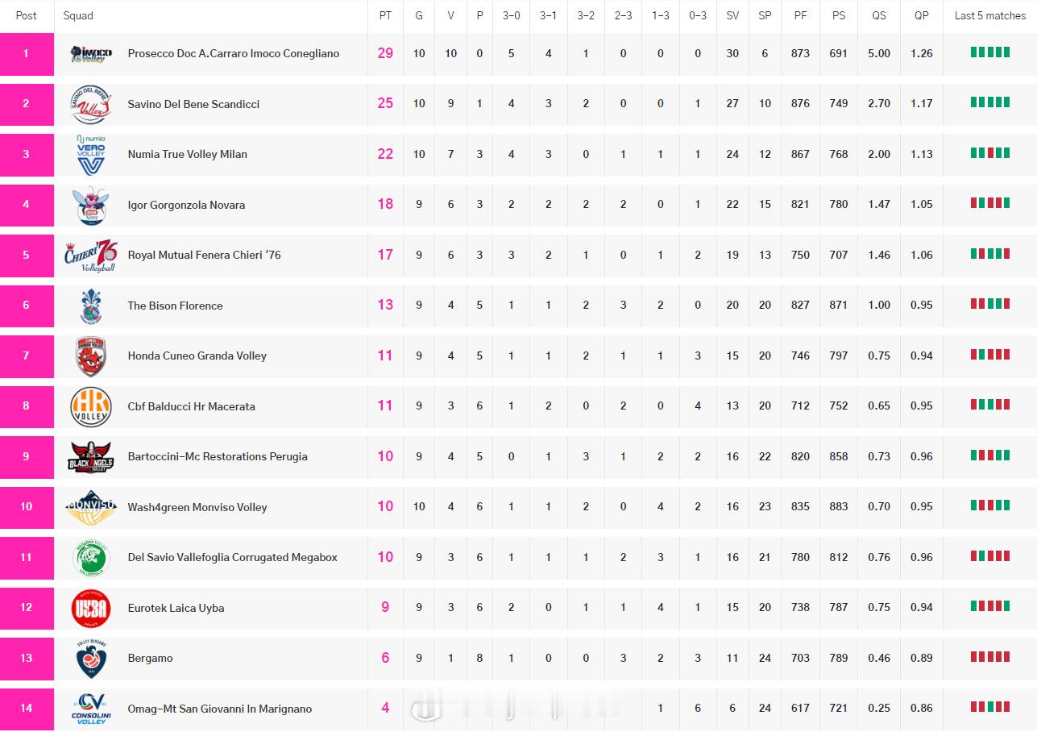Select the pink position 14 cell
The width and height of the screenshot is (1037, 732).
pos(27,709)
